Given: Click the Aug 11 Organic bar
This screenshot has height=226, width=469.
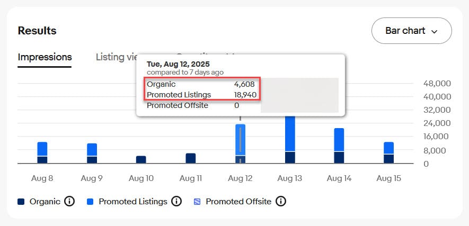Looking at the screenshot, I should [x=191, y=158].
